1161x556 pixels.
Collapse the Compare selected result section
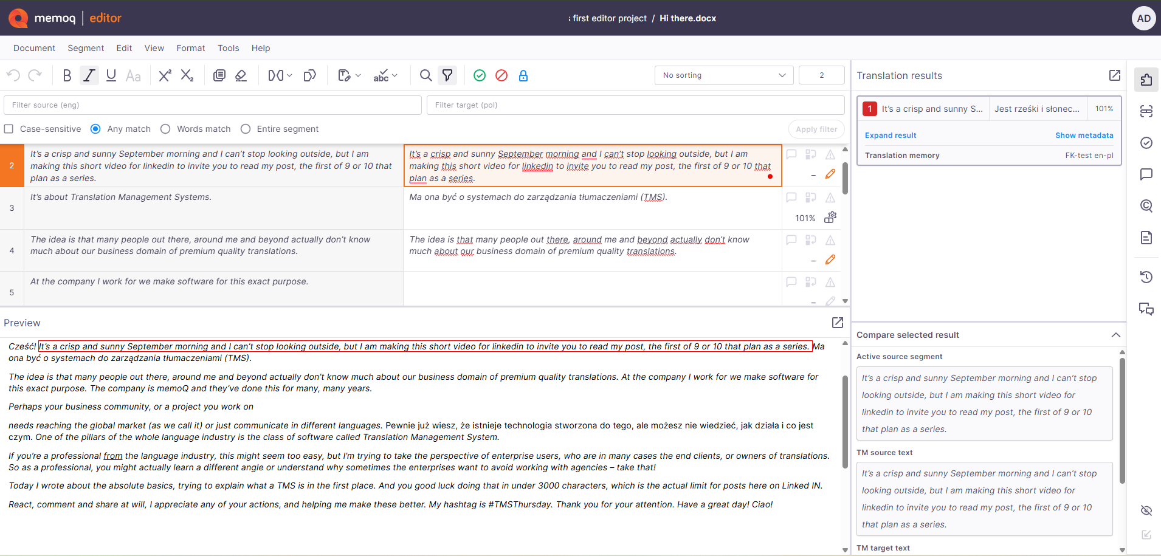tap(1116, 335)
